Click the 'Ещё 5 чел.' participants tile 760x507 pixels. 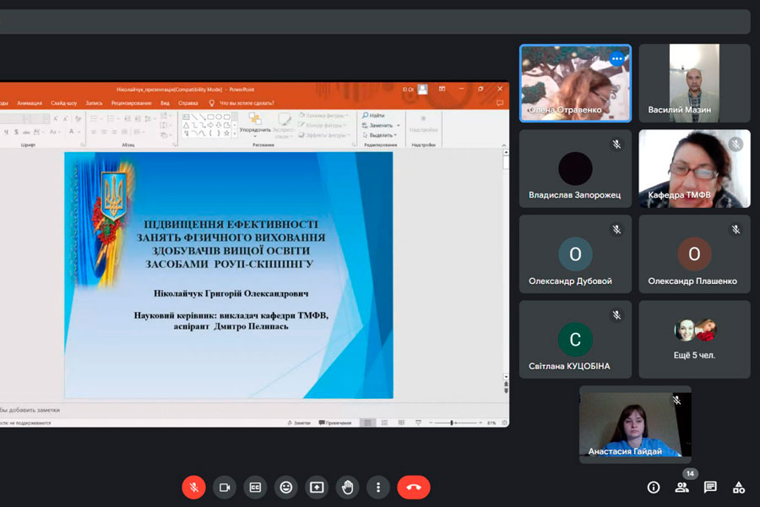coord(694,339)
